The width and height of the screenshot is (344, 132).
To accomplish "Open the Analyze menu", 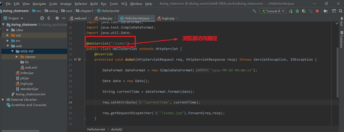I will tap(66, 4).
